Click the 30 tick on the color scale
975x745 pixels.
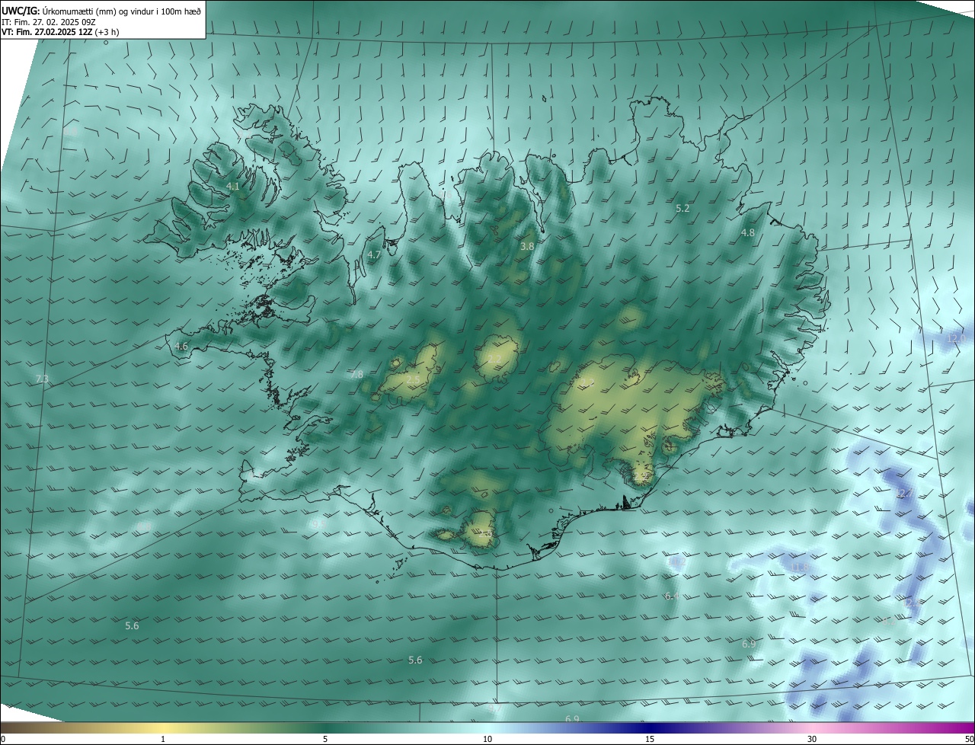click(x=812, y=739)
